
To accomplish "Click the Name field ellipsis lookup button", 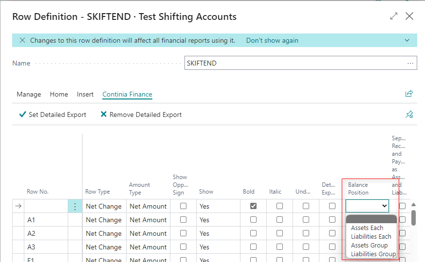I will point(410,63).
